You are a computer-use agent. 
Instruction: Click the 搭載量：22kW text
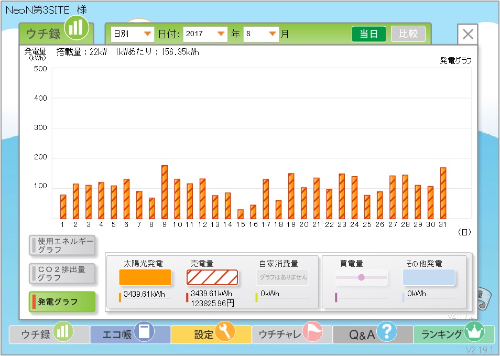(82, 52)
